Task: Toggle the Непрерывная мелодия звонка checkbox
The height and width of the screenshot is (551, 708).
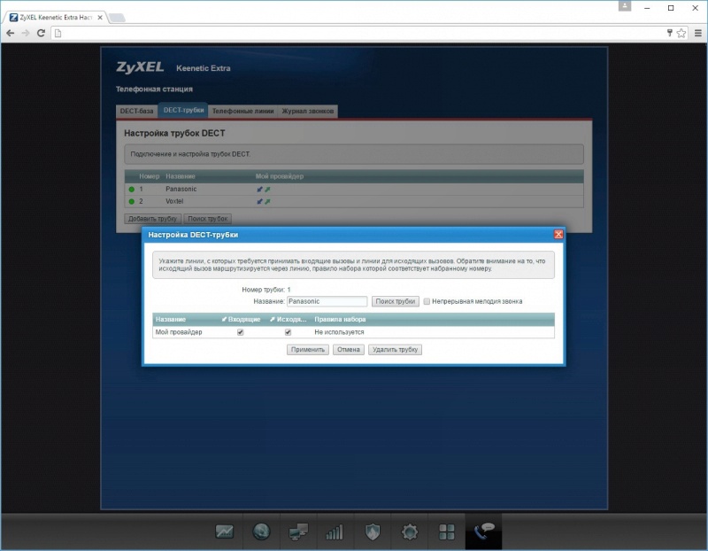Action: coord(427,301)
